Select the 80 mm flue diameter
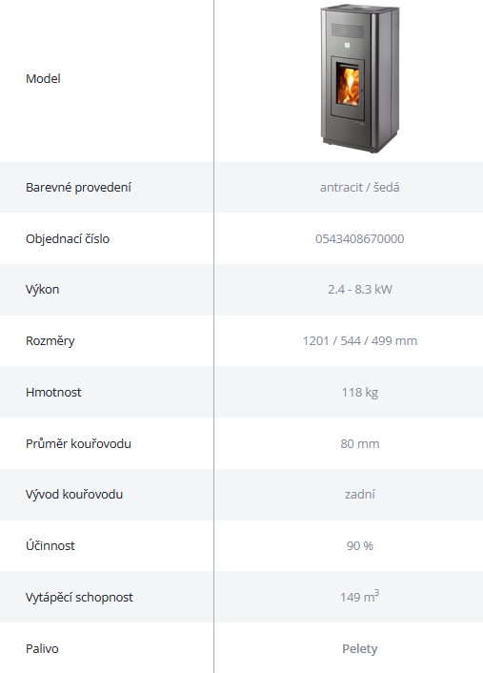The width and height of the screenshot is (483, 673). (359, 443)
